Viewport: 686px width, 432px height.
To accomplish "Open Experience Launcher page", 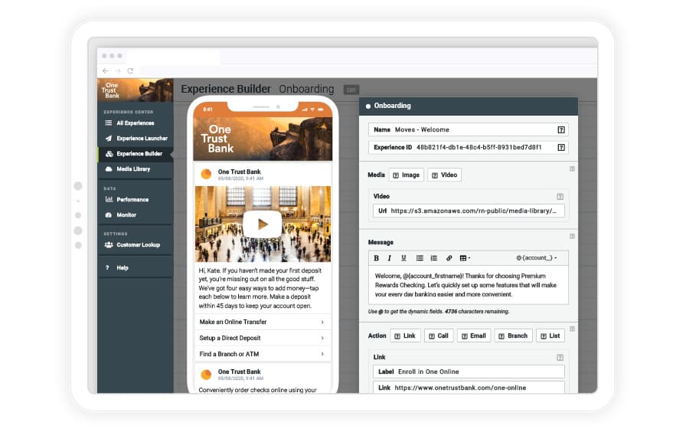I will tap(136, 139).
